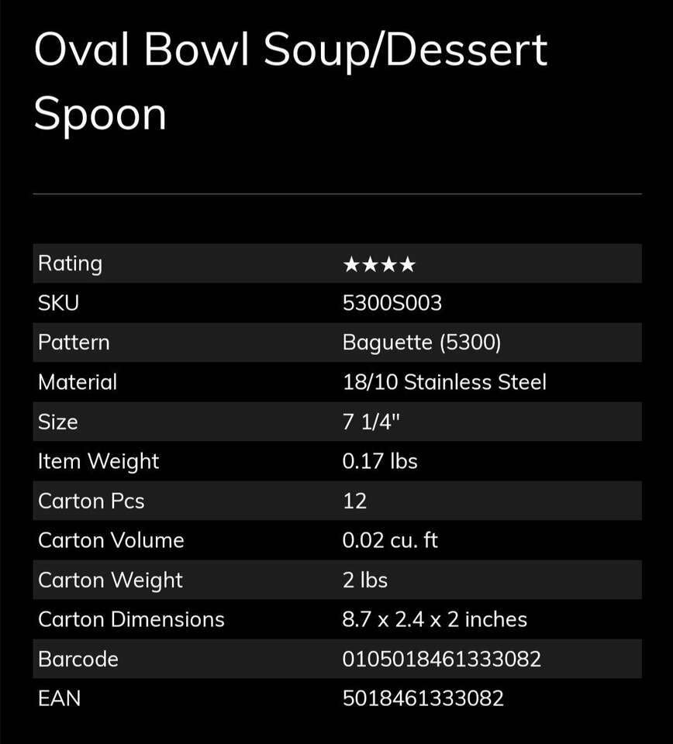Click the 18/10 Stainless Steel material value
Viewport: 673px width, 744px height.
click(x=444, y=382)
